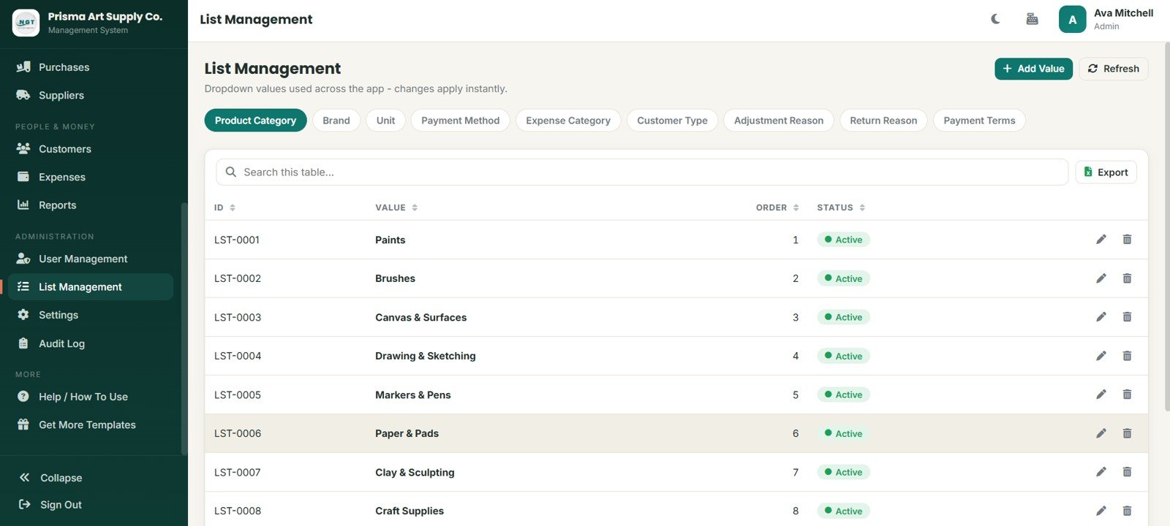Viewport: 1170px width, 526px height.
Task: Edit the Brushes row
Action: coord(1101,278)
